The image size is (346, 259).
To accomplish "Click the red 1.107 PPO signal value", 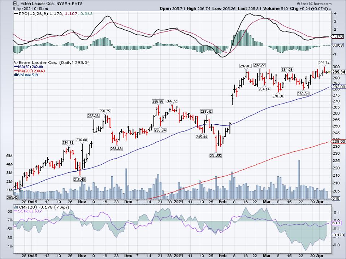I will click(71, 14).
